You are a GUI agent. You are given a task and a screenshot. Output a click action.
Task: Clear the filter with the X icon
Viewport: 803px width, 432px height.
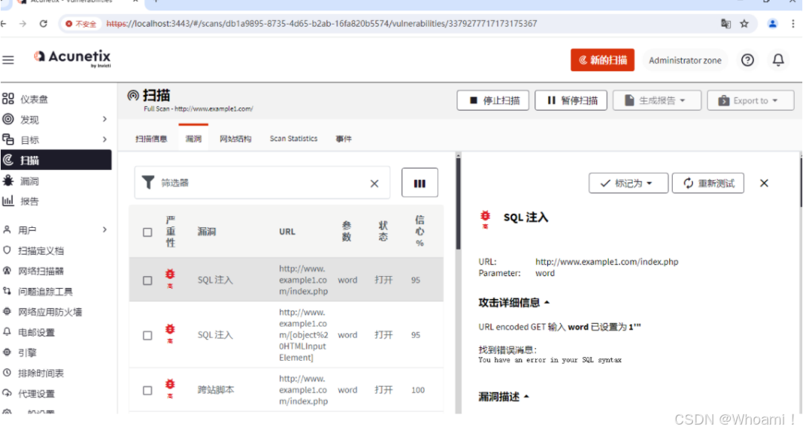click(374, 183)
